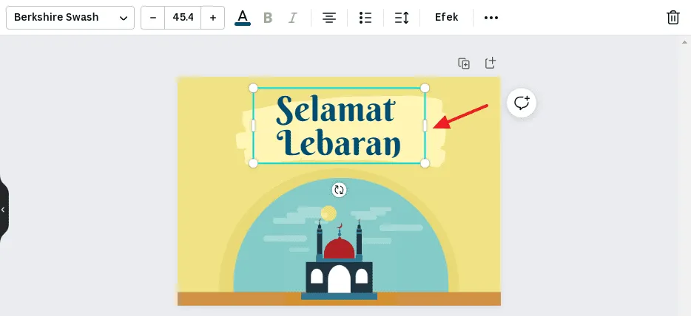Select the mosque illustration
The width and height of the screenshot is (691, 316).
[x=339, y=259]
